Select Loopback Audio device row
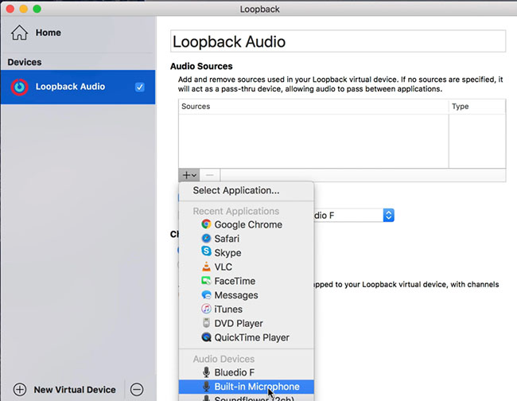 click(x=78, y=87)
